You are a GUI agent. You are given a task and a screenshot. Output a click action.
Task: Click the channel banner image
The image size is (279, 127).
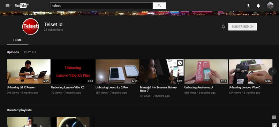coord(139,13)
